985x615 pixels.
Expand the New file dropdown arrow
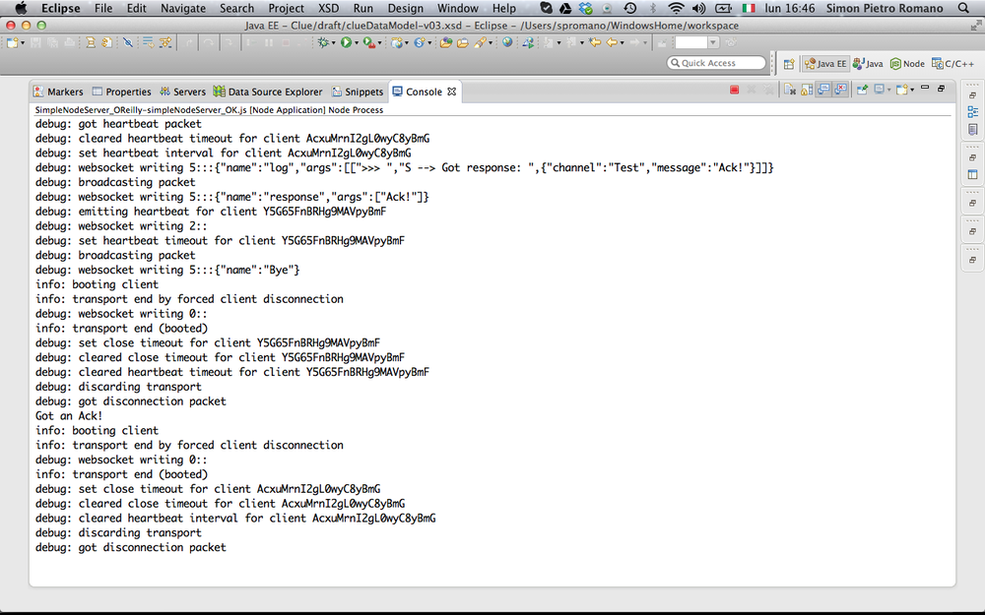[23, 43]
